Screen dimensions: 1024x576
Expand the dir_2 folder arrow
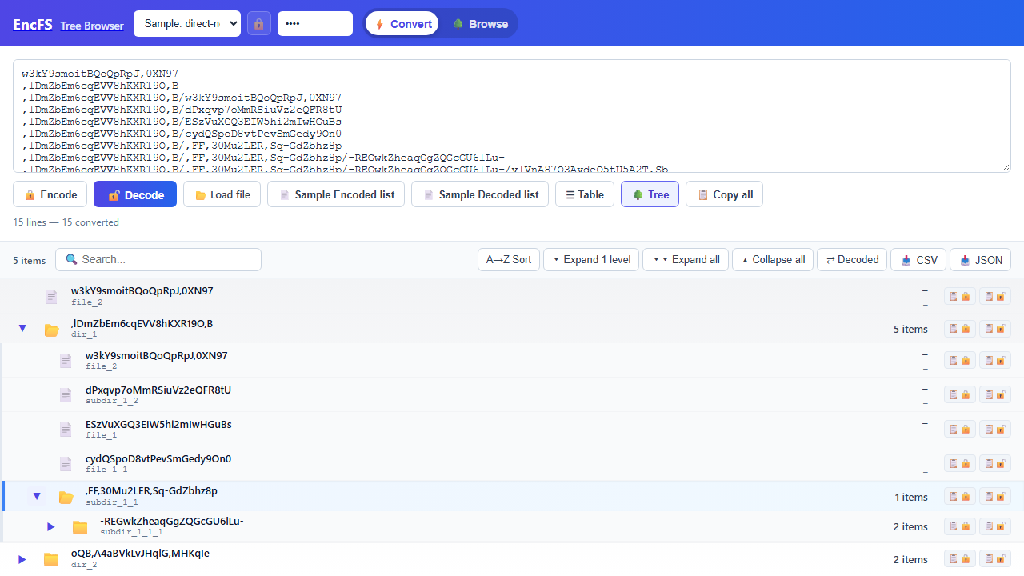(22, 559)
